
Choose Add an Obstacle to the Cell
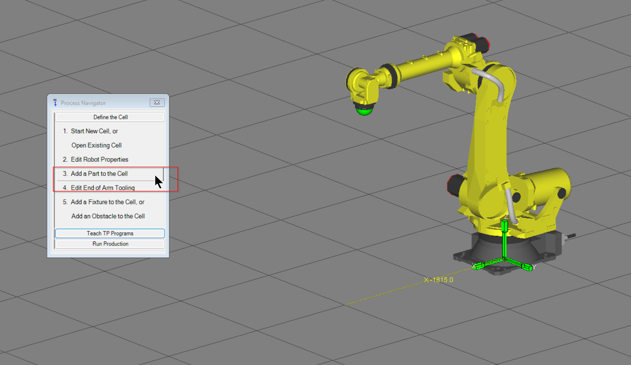pyautogui.click(x=108, y=216)
